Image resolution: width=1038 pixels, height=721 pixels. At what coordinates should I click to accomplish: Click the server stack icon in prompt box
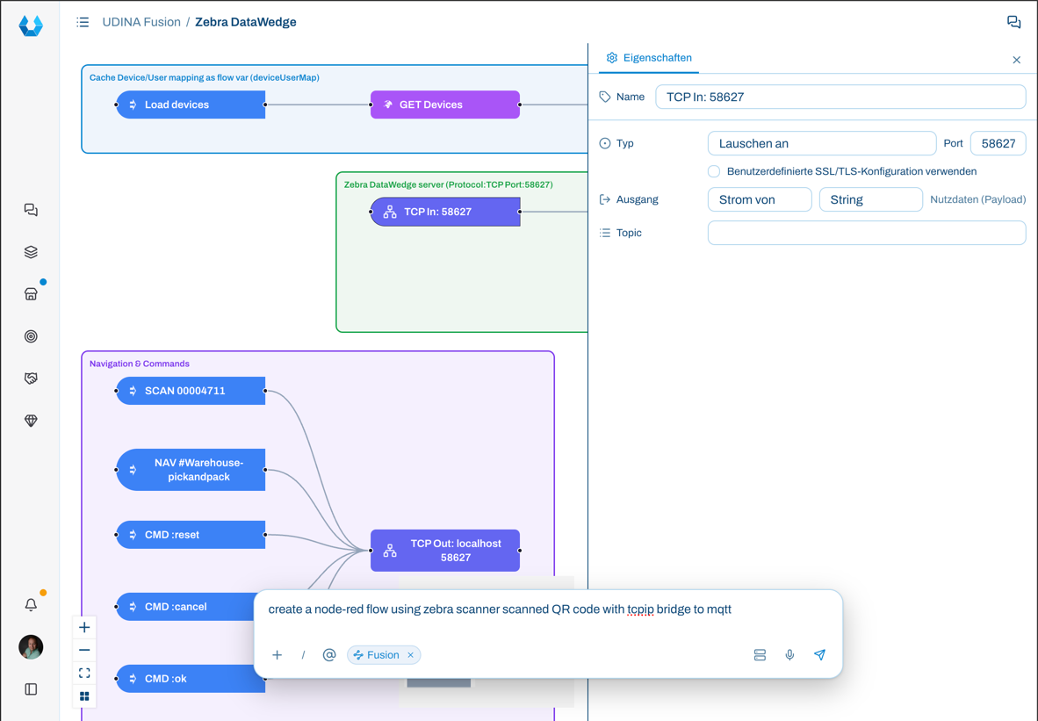point(760,655)
